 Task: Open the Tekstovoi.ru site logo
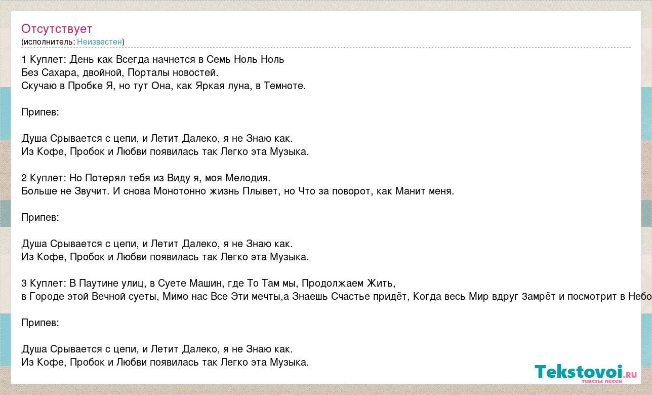click(586, 374)
